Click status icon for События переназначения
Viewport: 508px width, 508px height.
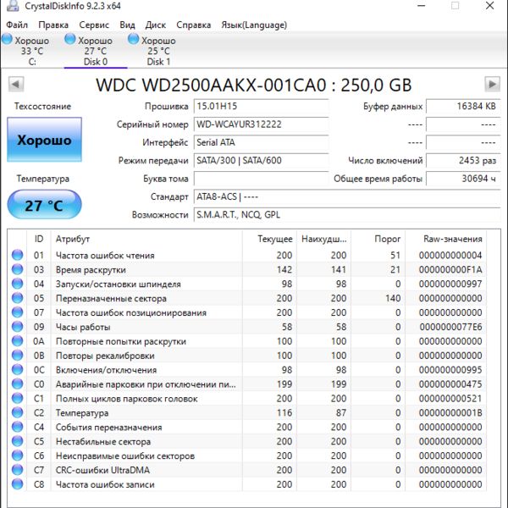[17, 427]
